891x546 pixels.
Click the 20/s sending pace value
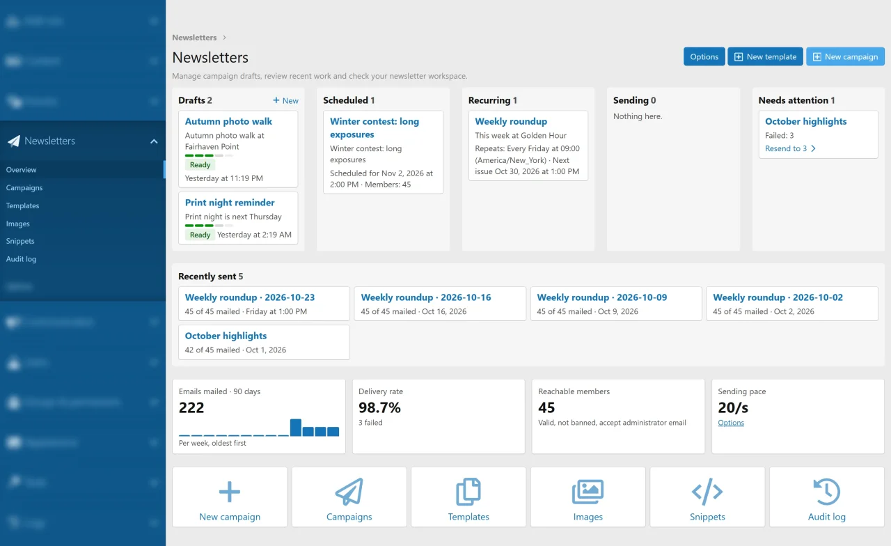pos(733,407)
